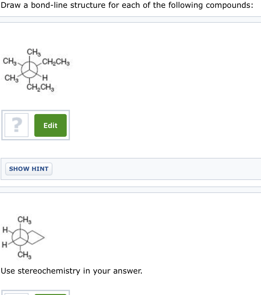Select the second Newman projection diagram
Viewport: 261px width, 295px height.
pos(23,238)
